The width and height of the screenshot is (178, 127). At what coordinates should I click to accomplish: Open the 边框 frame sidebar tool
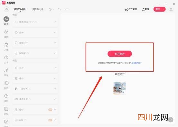(x=6, y=111)
